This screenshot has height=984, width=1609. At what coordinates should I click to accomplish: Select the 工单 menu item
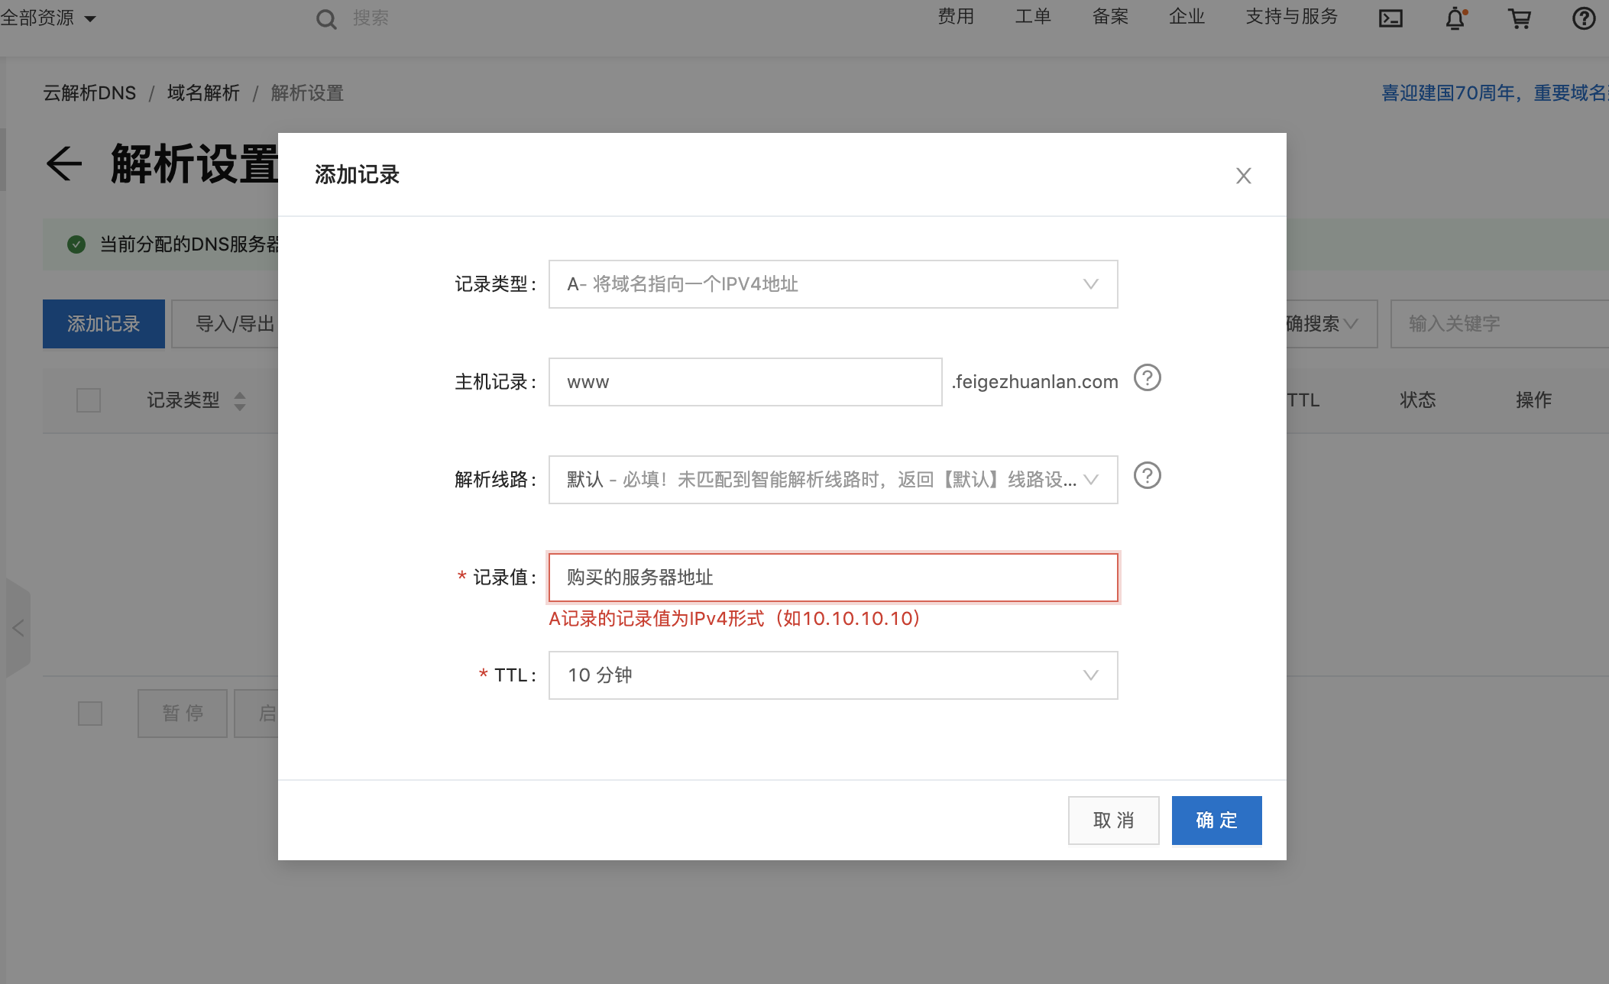1033,17
